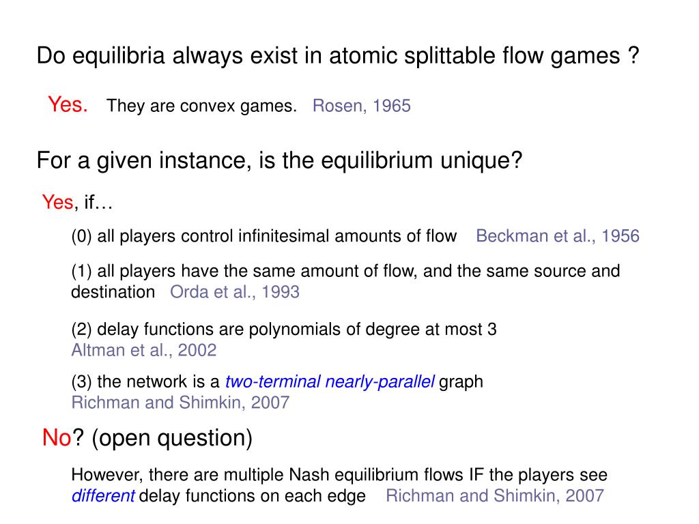Click Richman and Shimkin citation under item (3)

click(x=180, y=403)
